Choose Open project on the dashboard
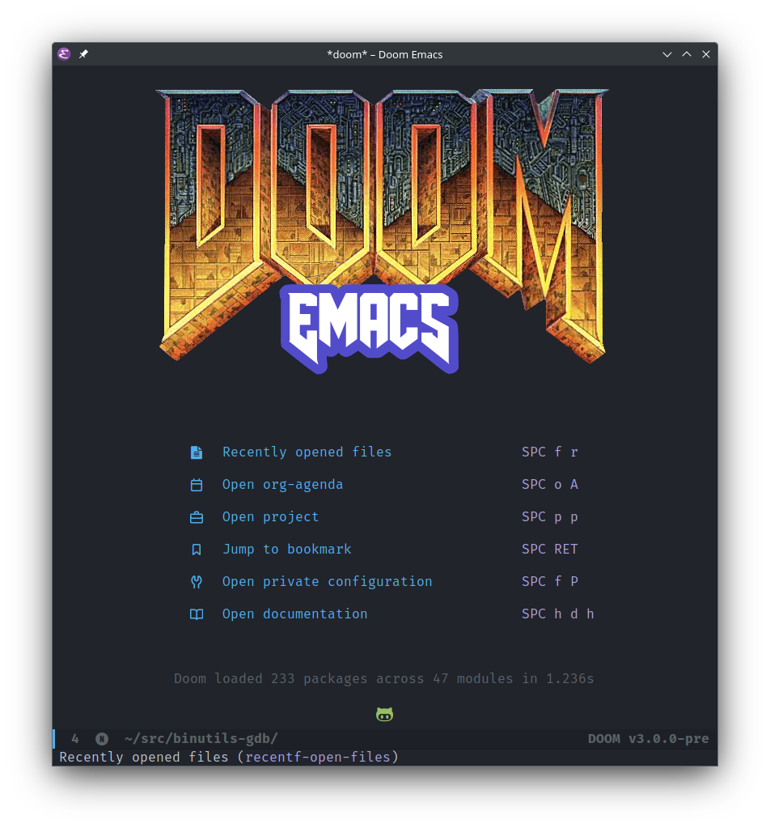 pos(270,517)
